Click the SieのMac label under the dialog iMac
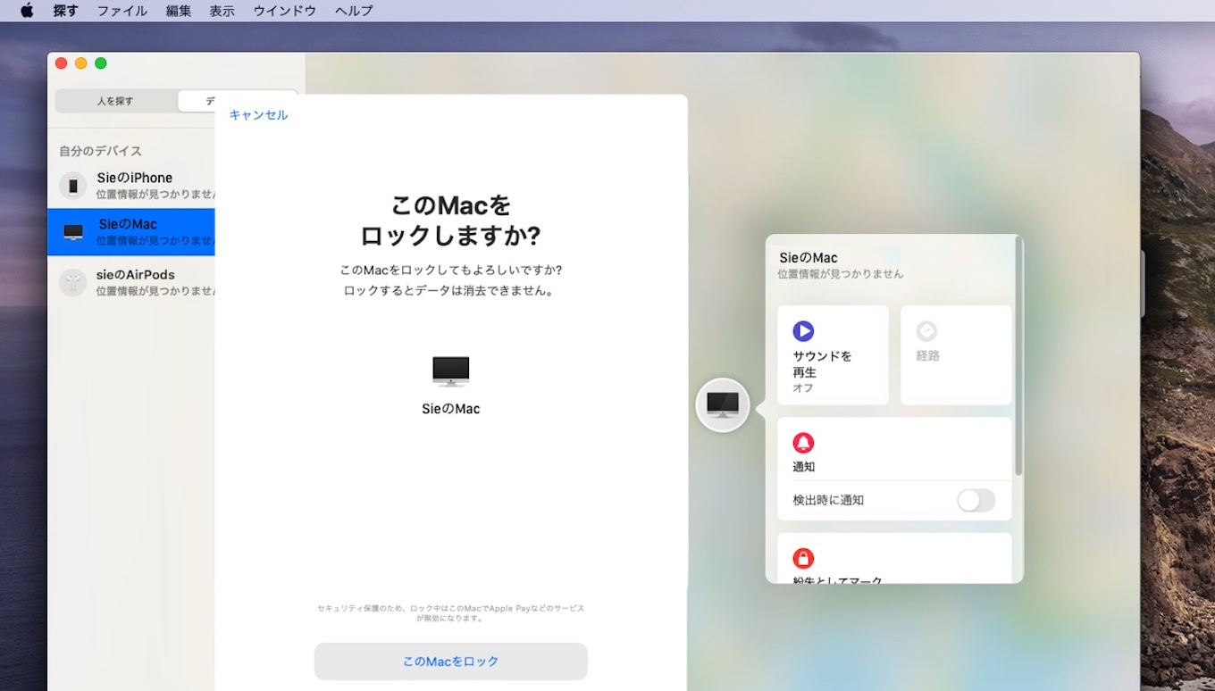 [451, 409]
